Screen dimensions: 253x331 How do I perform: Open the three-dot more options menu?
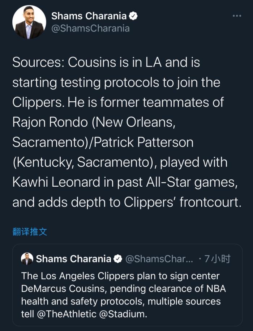point(237,16)
